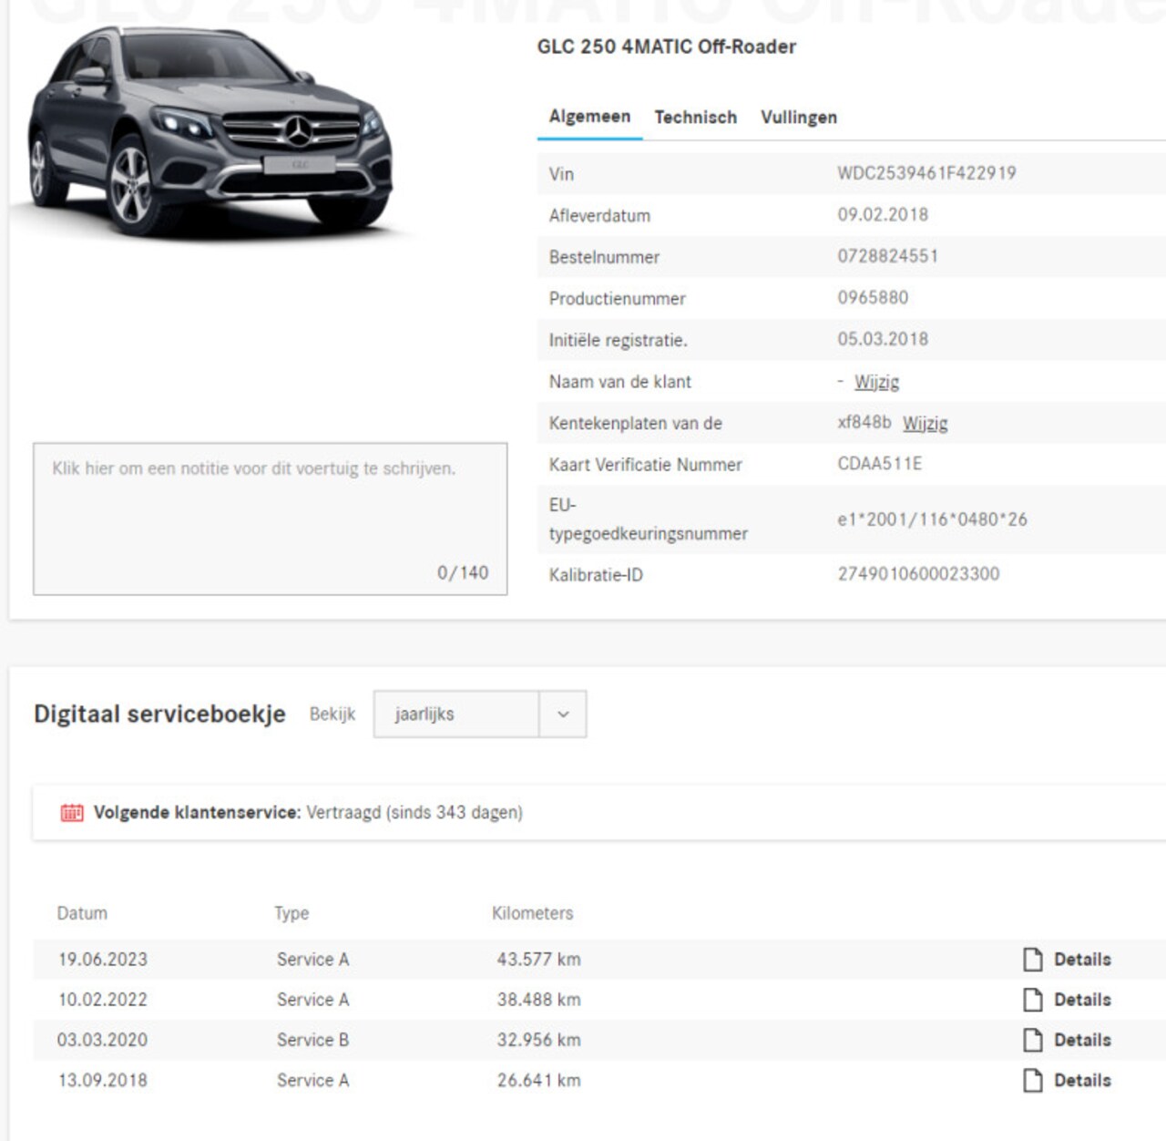
Task: Click the Kilometers column header
Action: [x=532, y=913]
